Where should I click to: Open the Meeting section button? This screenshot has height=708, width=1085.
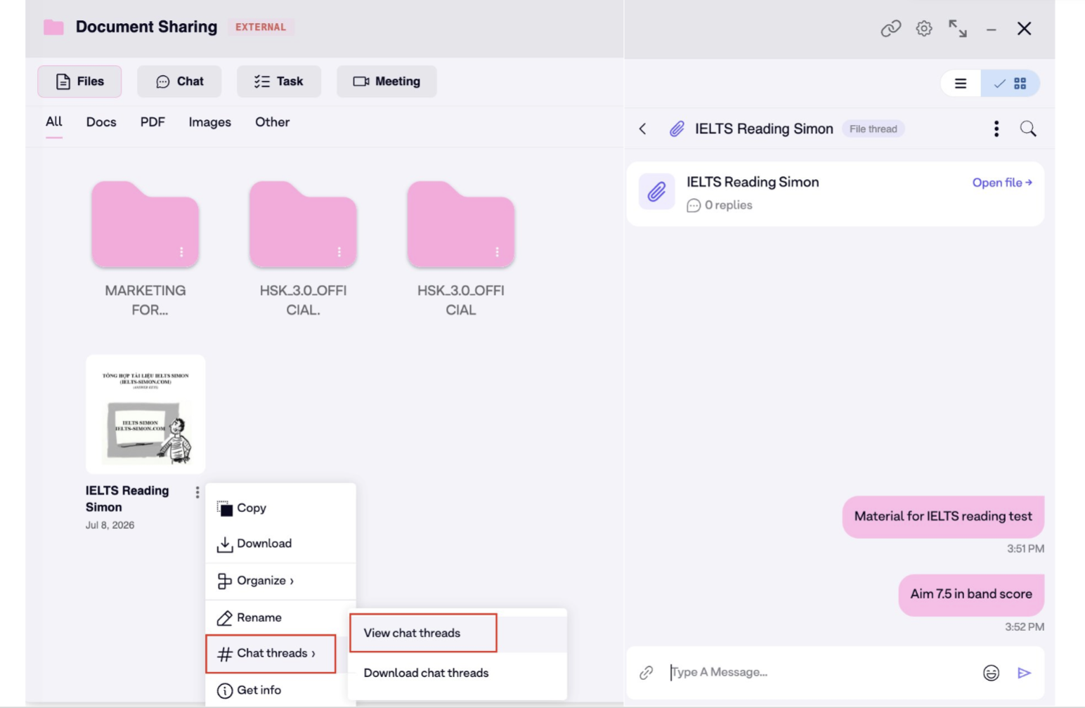pyautogui.click(x=386, y=81)
